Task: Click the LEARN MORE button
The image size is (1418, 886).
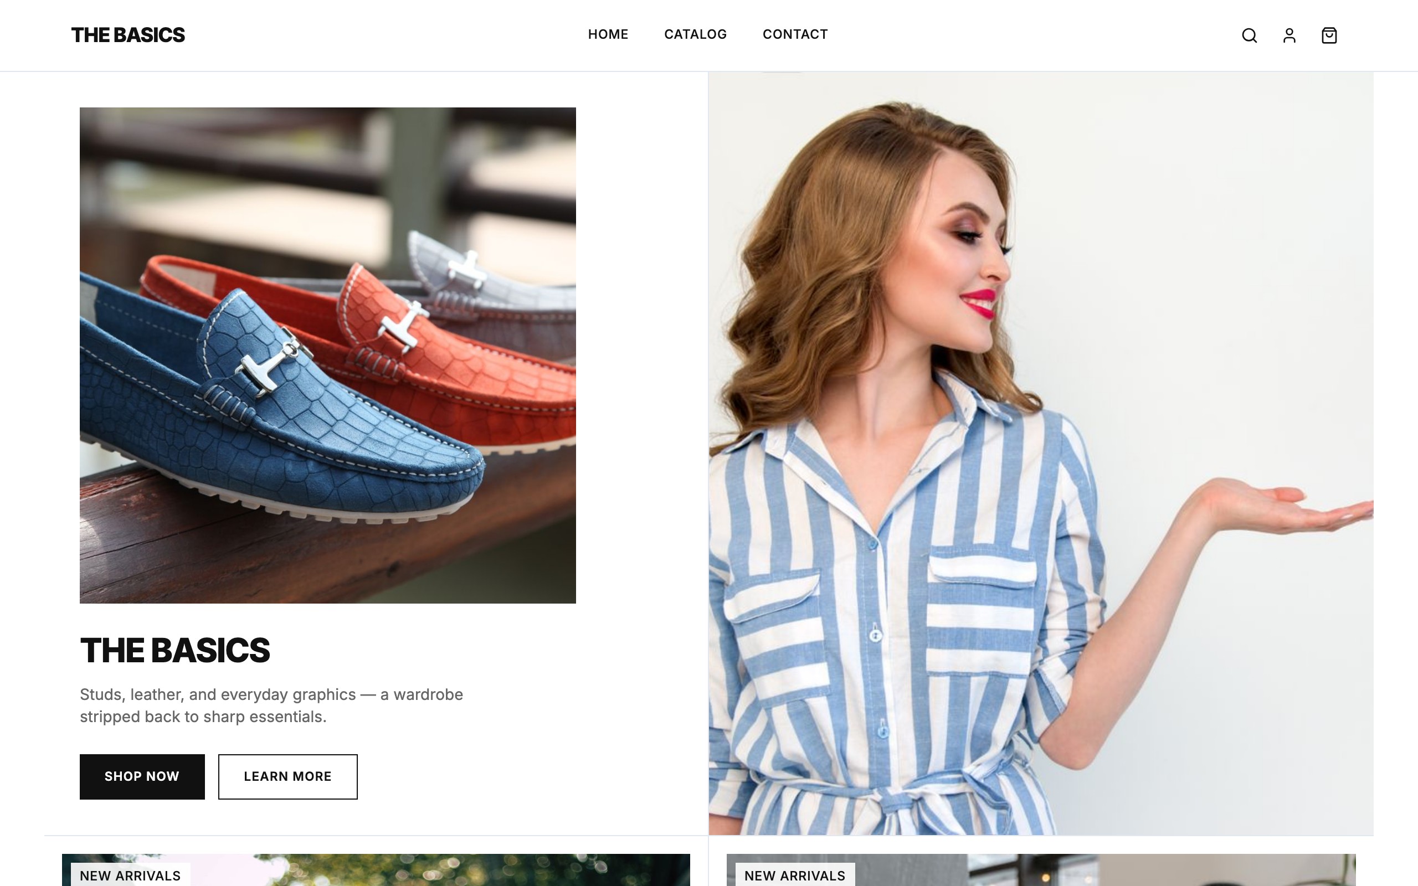Action: coord(287,776)
